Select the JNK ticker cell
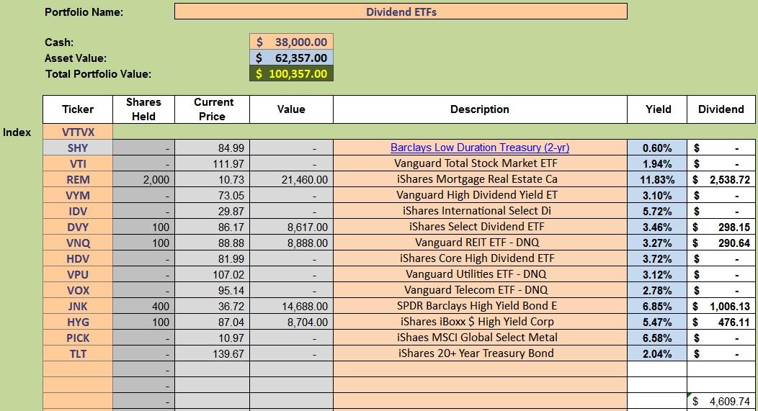Viewport: 758px width, 411px height. [x=77, y=306]
